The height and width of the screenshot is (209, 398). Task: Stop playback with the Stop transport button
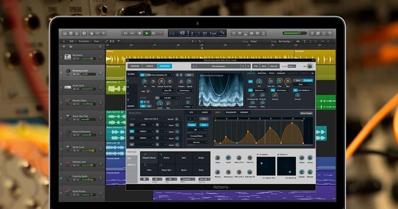tap(139, 33)
